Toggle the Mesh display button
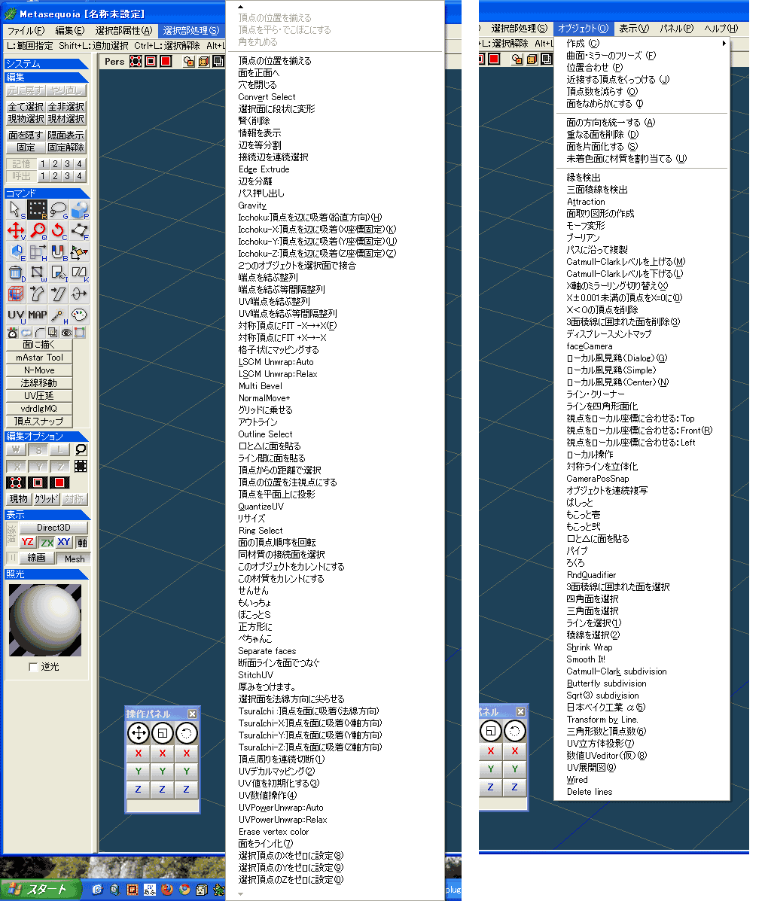This screenshot has height=901, width=768. pyautogui.click(x=75, y=559)
